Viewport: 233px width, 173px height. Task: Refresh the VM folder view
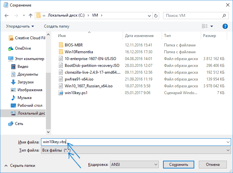click(x=156, y=16)
